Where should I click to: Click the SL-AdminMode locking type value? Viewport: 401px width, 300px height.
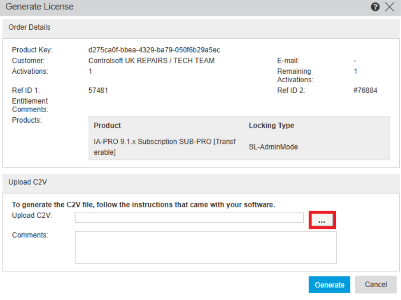[x=274, y=147]
